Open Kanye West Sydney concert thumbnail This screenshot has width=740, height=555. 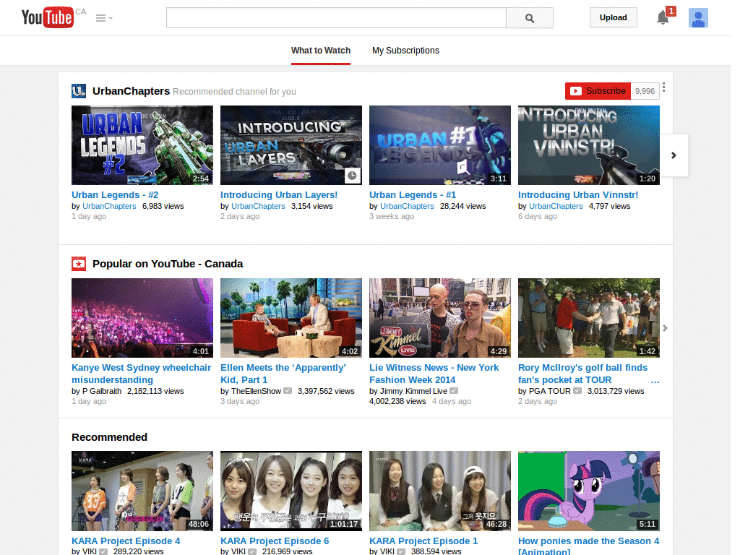pos(142,318)
